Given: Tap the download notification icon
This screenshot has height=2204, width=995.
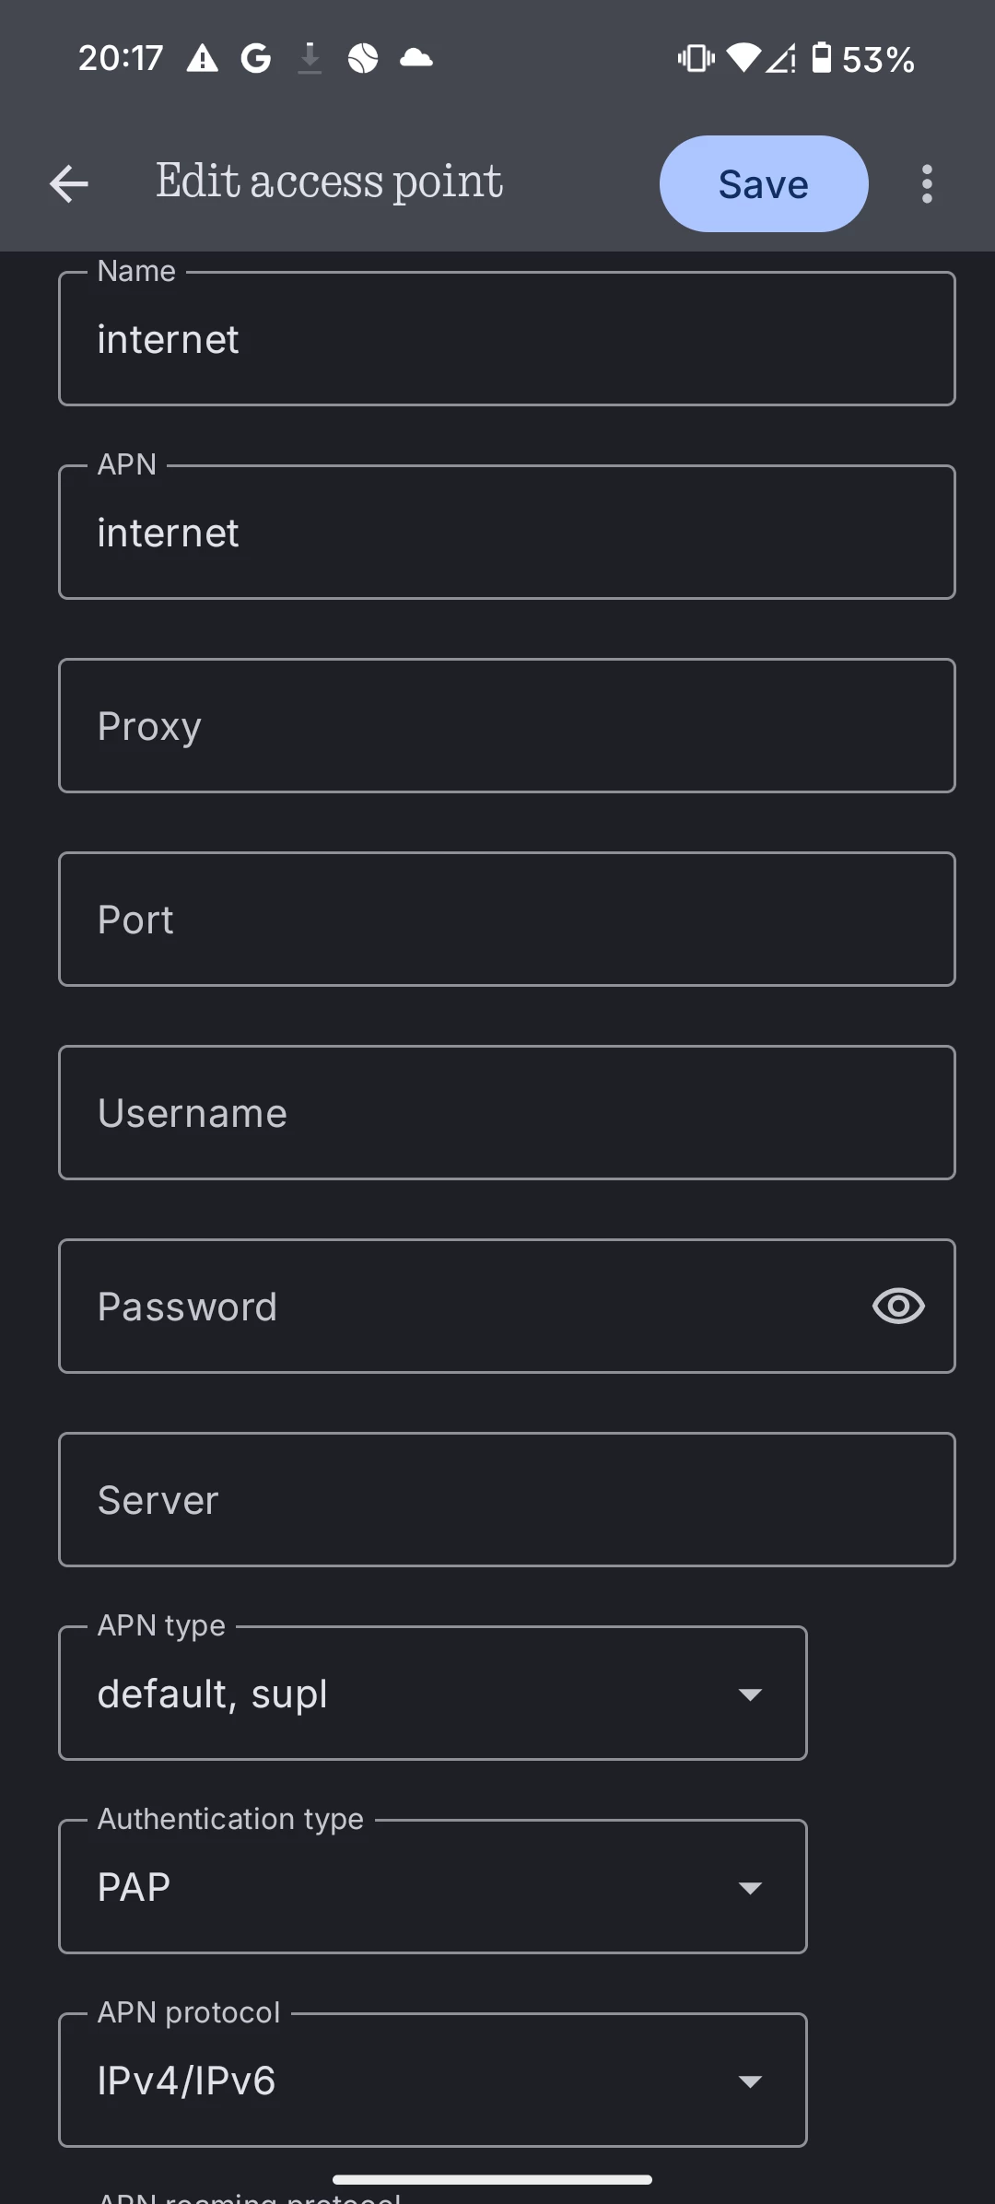Looking at the screenshot, I should click(310, 59).
